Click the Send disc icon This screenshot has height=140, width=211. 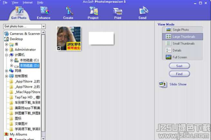pos(144,10)
